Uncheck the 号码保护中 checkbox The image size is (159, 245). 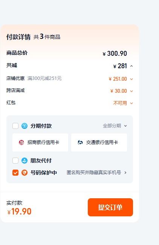pyautogui.click(x=15, y=173)
